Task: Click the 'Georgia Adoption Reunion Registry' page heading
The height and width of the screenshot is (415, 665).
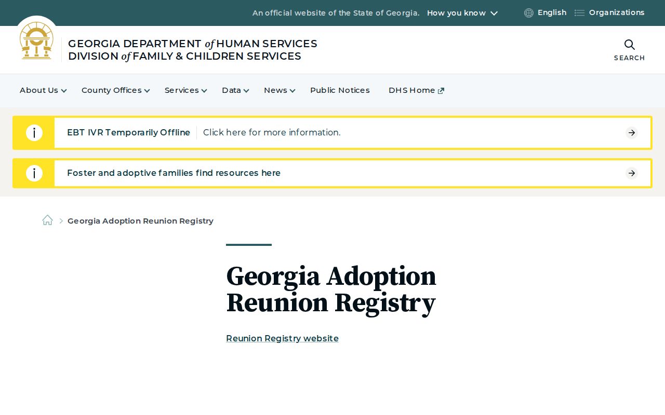Action: pyautogui.click(x=331, y=289)
